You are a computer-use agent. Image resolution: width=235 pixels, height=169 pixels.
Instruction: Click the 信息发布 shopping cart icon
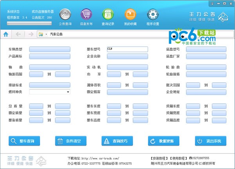click(86, 15)
